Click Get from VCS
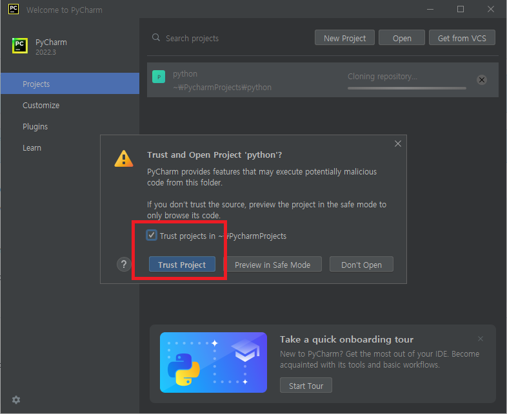 tap(462, 38)
